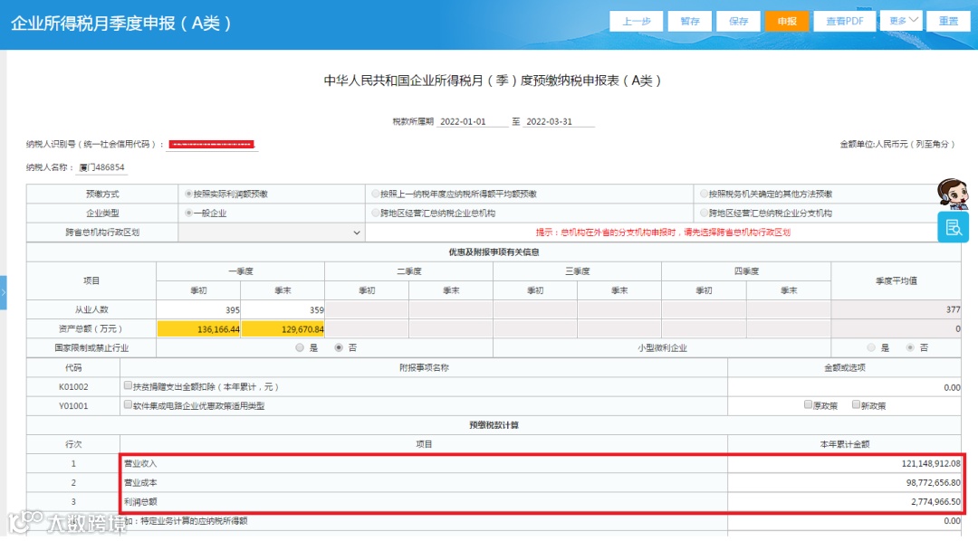The height and width of the screenshot is (541, 978).
Task: Click the 利润总额 row label
Action: 140,502
